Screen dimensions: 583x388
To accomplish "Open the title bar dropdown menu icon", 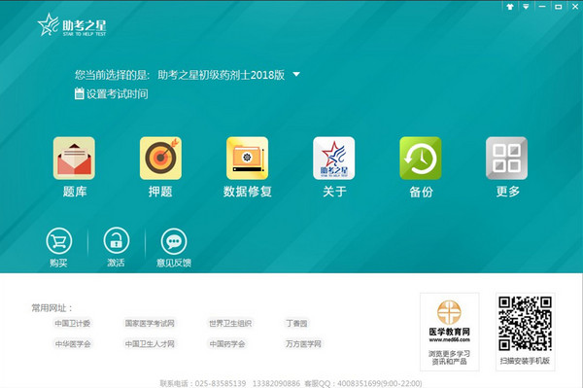I will coord(526,7).
